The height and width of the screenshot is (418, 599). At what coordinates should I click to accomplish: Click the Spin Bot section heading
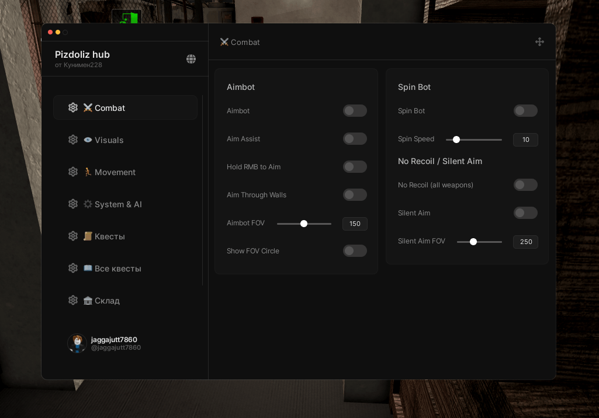click(x=414, y=87)
